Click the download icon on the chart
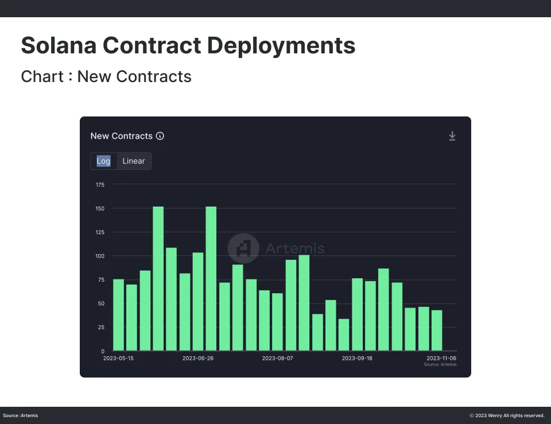Screen dimensions: 551x424 click(452, 136)
